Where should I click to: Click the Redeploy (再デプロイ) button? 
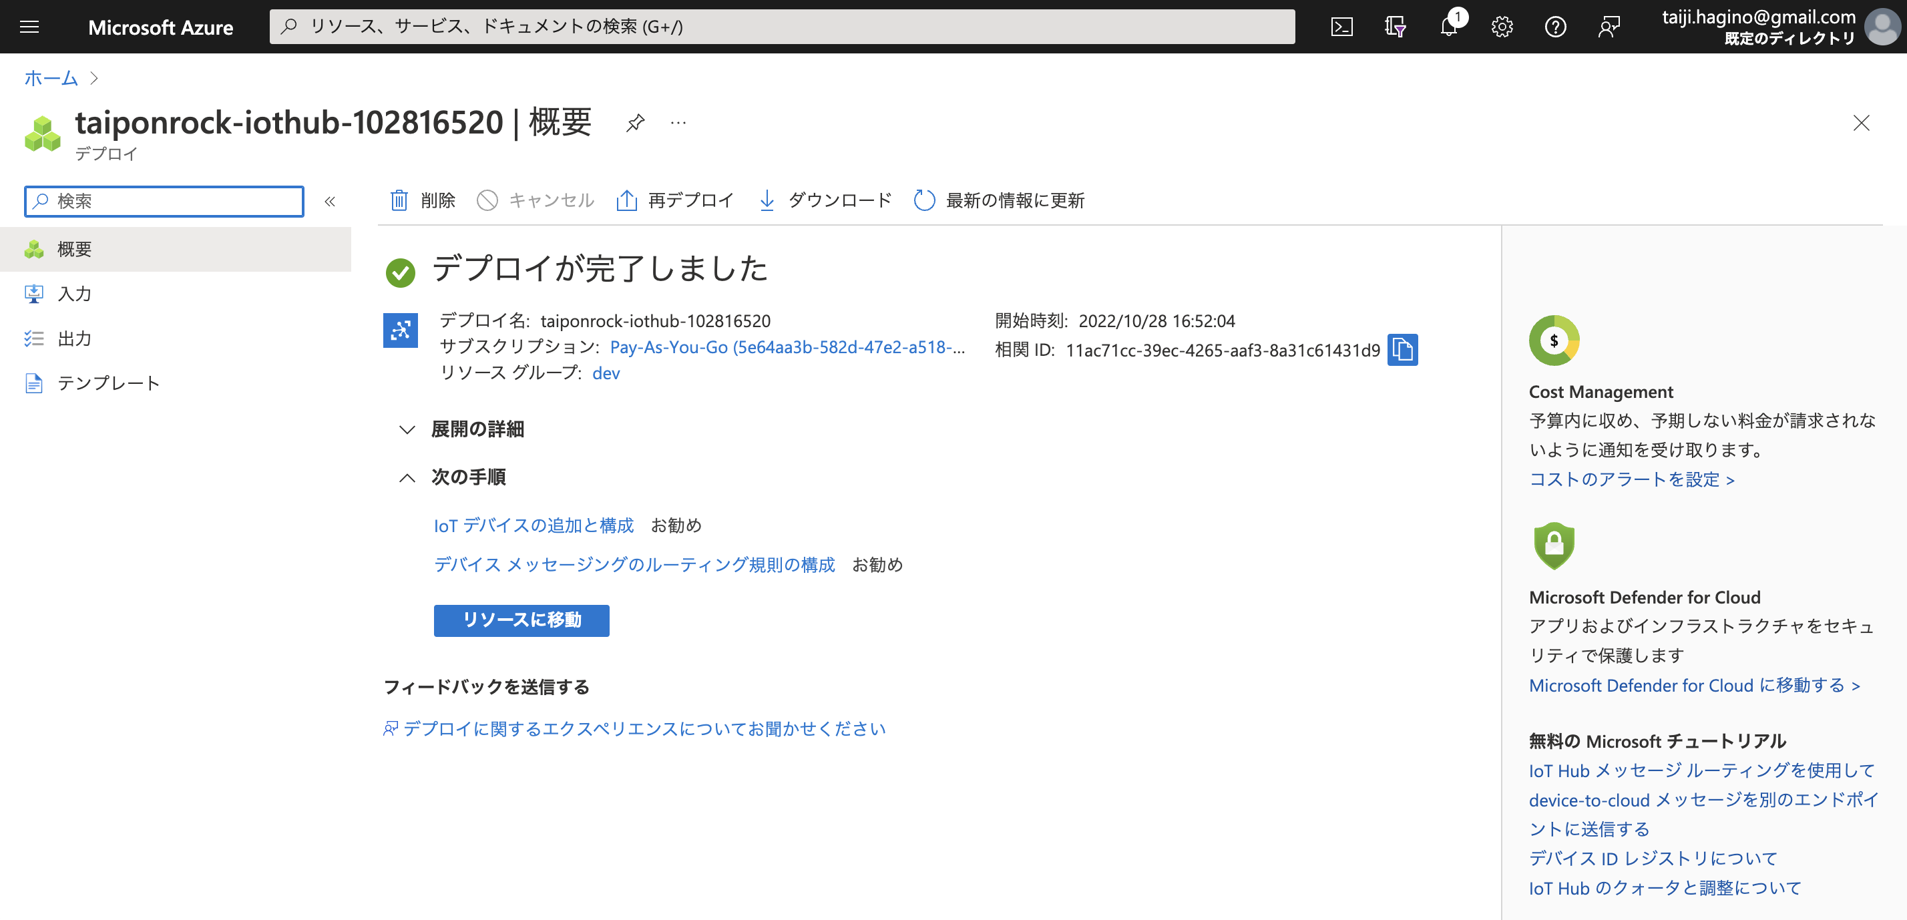coord(675,200)
